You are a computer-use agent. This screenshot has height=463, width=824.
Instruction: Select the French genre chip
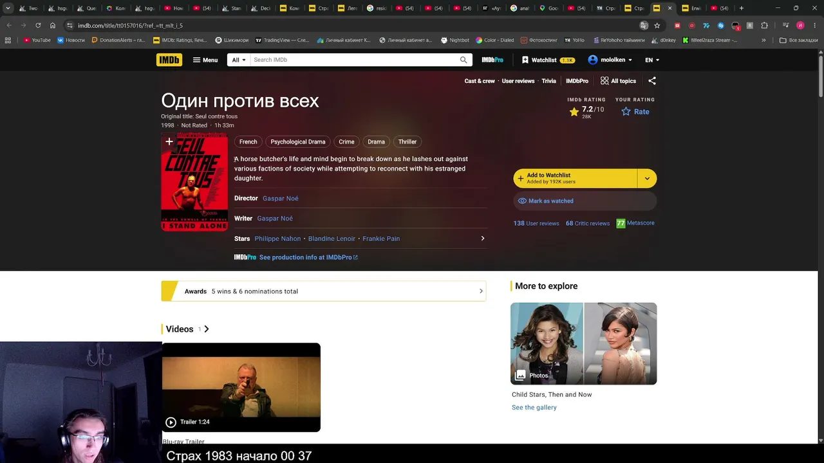(248, 141)
